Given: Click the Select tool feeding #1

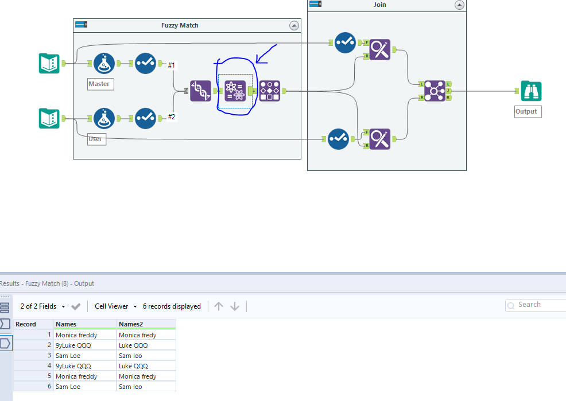Looking at the screenshot, I should (145, 64).
